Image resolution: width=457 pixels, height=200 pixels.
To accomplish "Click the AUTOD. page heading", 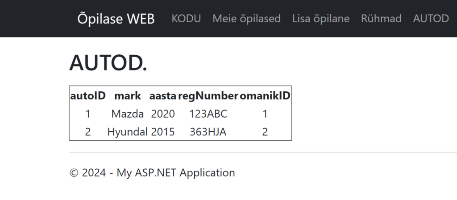I will point(108,64).
